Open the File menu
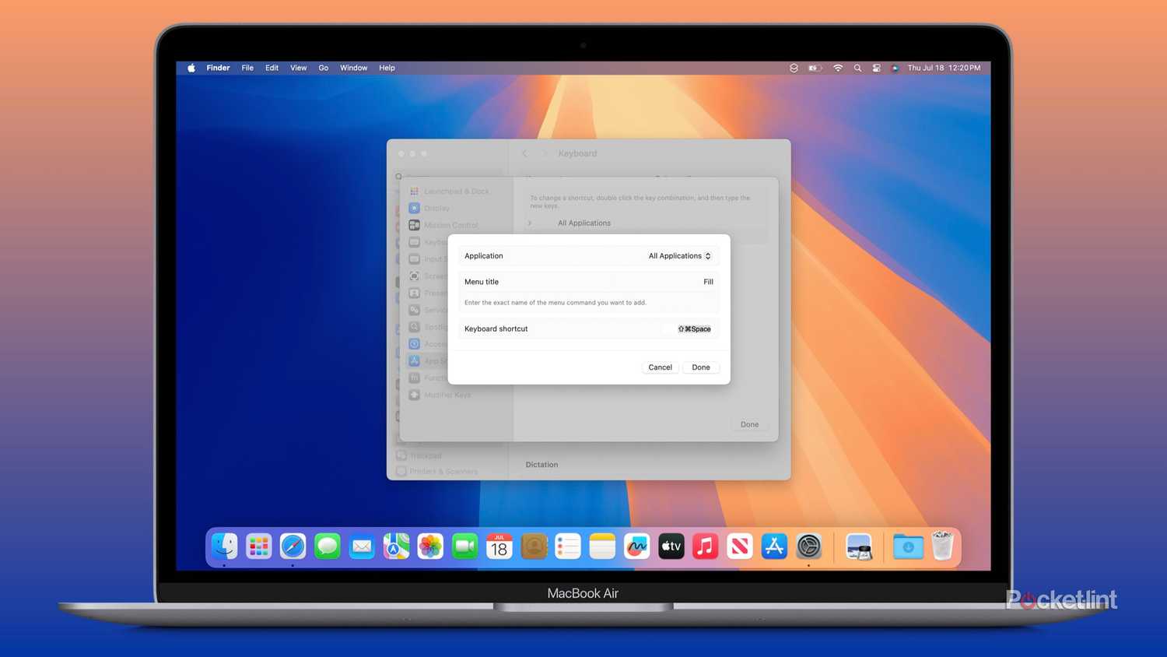 247,68
